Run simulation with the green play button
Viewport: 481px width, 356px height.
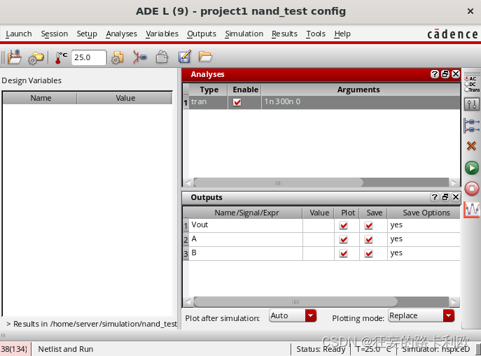click(472, 168)
